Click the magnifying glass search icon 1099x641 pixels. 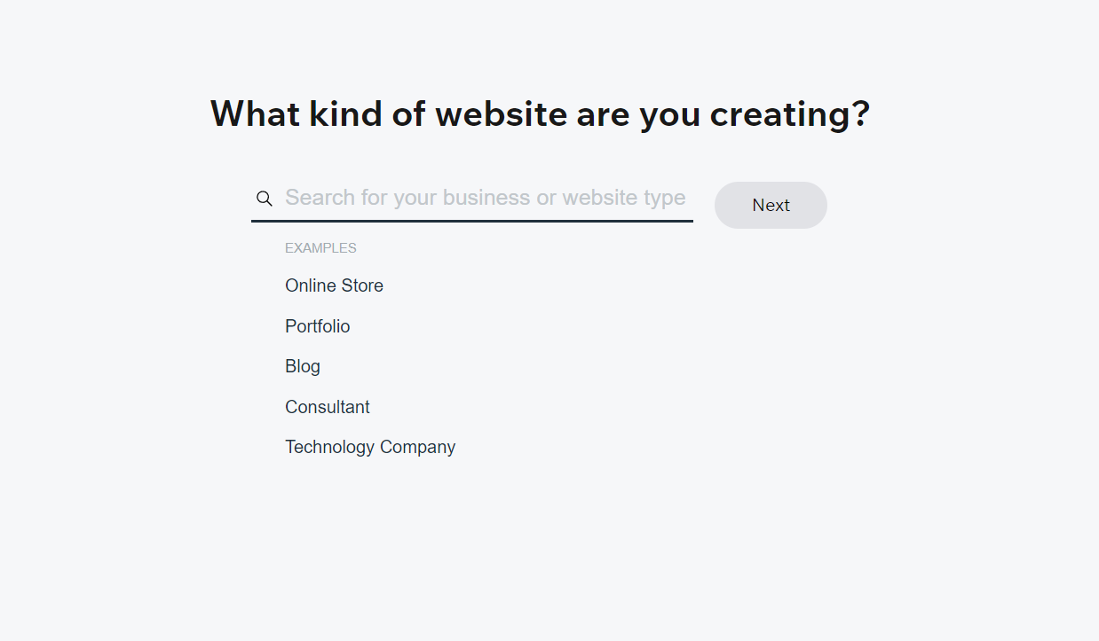click(264, 199)
